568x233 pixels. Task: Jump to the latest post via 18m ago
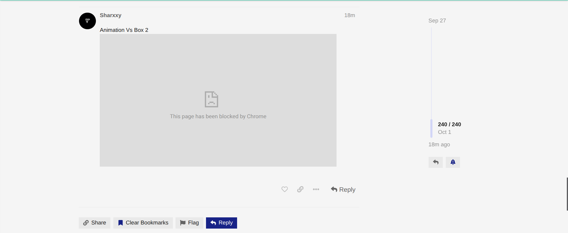click(439, 145)
